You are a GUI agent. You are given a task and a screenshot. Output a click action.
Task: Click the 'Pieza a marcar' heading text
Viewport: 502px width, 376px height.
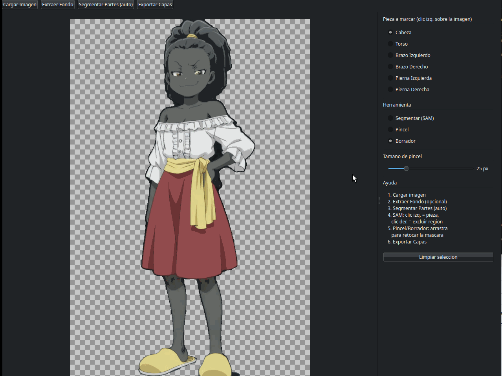427,19
